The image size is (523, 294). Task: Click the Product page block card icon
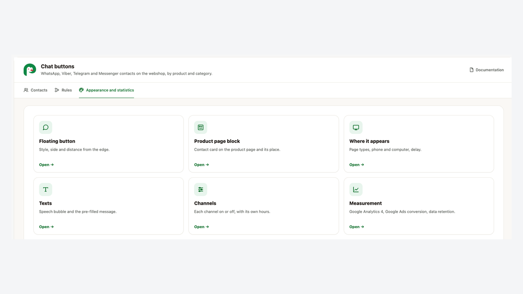pyautogui.click(x=201, y=127)
